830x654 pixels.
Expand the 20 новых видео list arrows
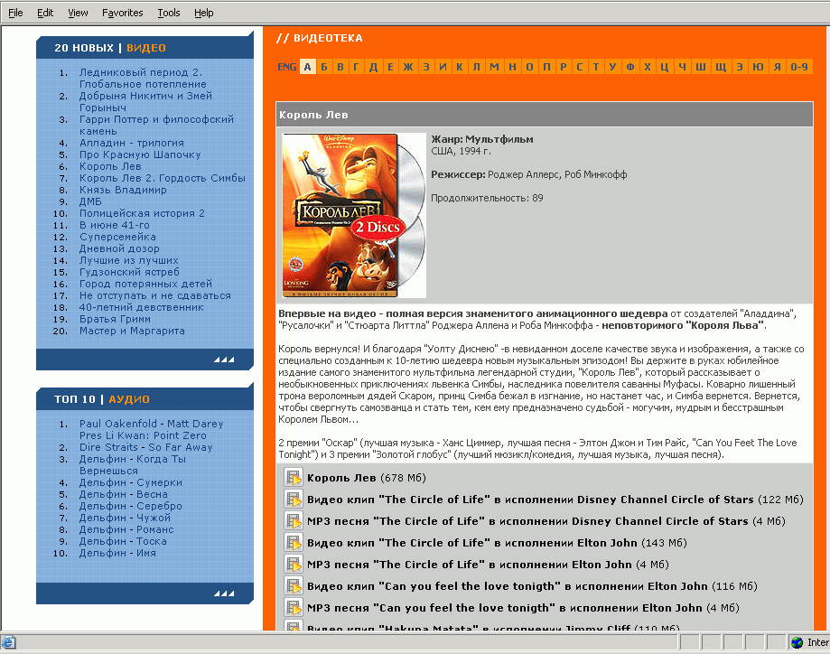click(224, 360)
